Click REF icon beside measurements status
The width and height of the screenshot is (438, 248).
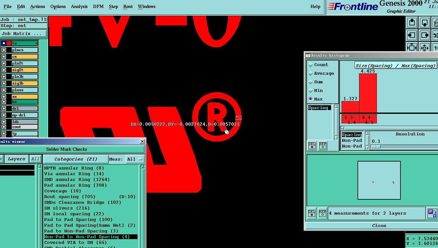point(322,213)
